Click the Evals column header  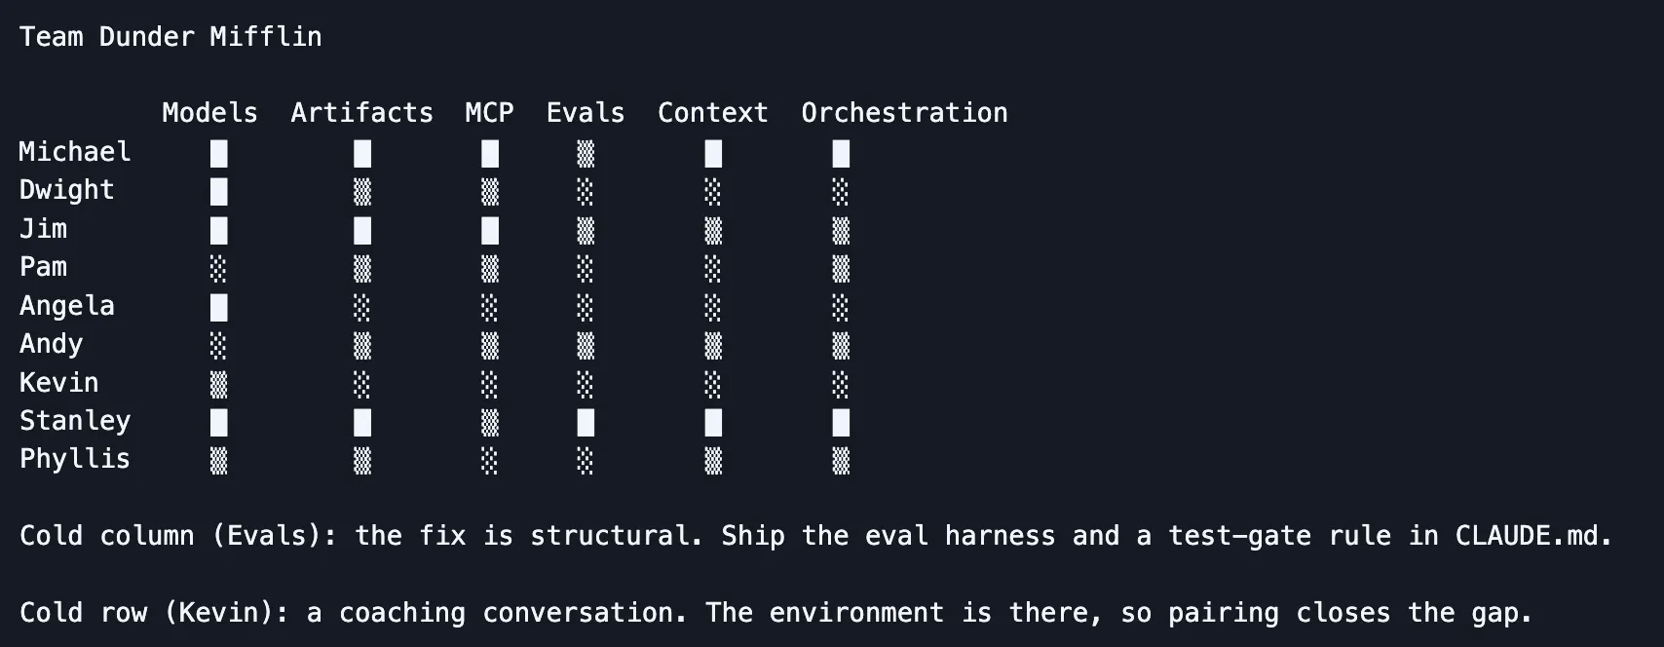pyautogui.click(x=586, y=113)
